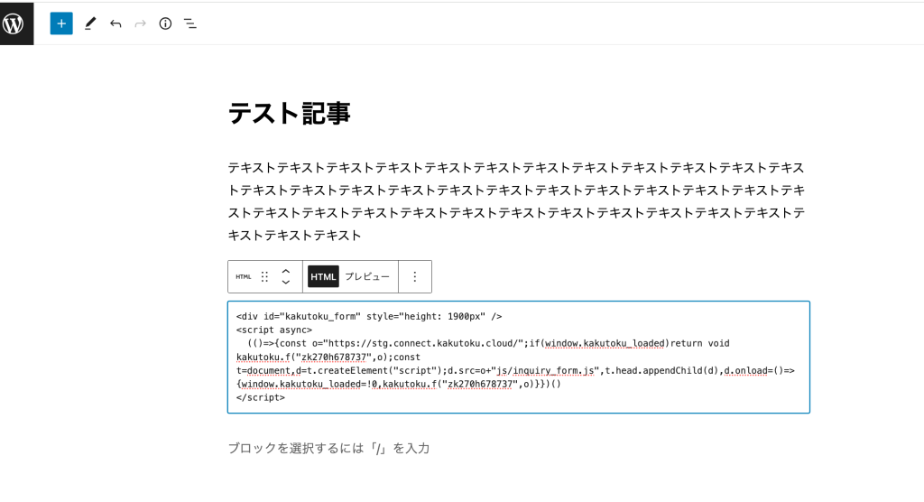Image resolution: width=924 pixels, height=502 pixels.
Task: Select the pencil Tools icon
Action: 89,23
